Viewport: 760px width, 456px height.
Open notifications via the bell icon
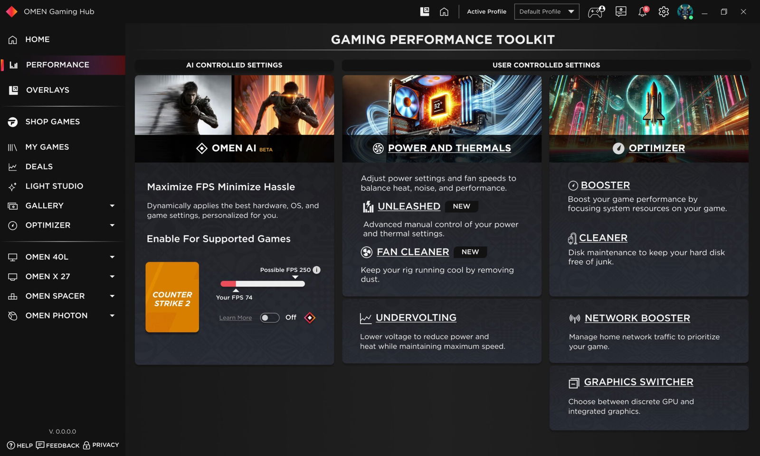coord(642,11)
